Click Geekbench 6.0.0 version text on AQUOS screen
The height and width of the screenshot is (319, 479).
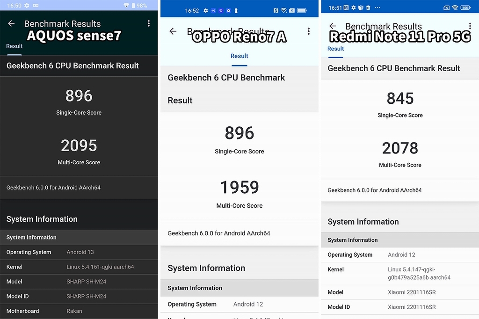[x=53, y=188]
